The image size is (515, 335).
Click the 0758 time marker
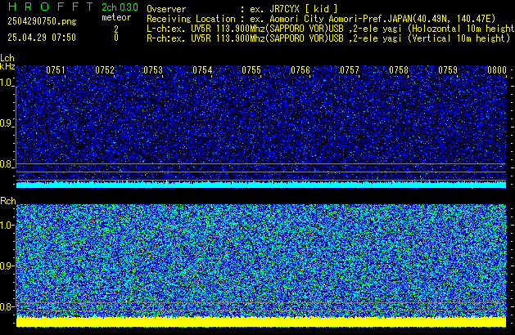click(399, 70)
